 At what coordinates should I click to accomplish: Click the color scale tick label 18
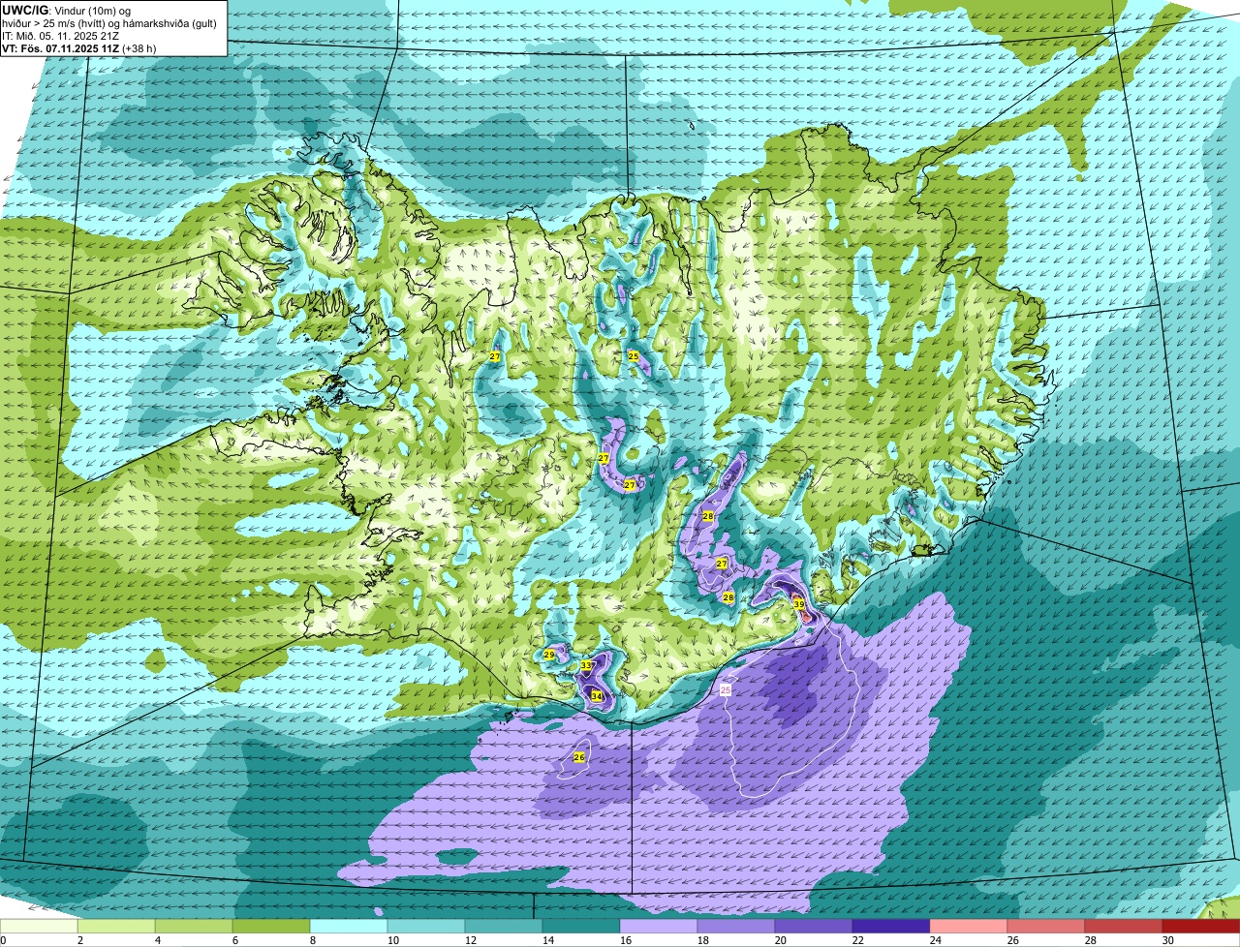pyautogui.click(x=702, y=940)
